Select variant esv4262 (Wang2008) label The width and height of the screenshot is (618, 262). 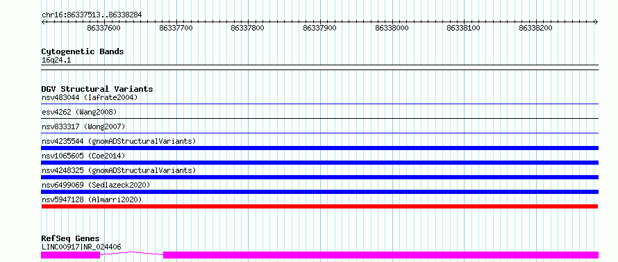79,112
